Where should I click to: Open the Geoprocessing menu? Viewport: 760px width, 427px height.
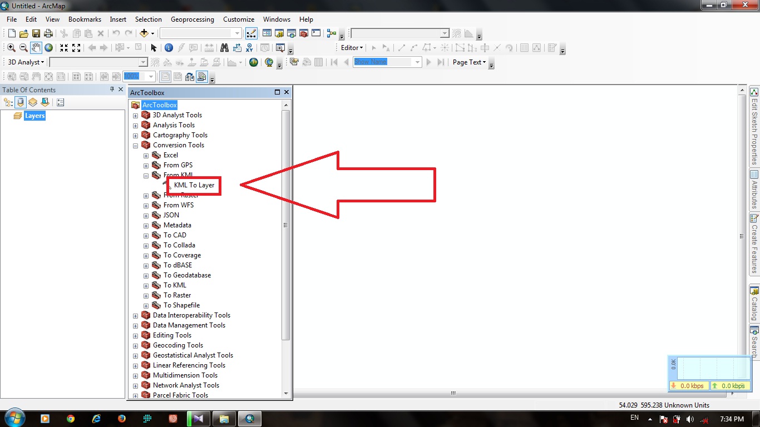coord(193,19)
